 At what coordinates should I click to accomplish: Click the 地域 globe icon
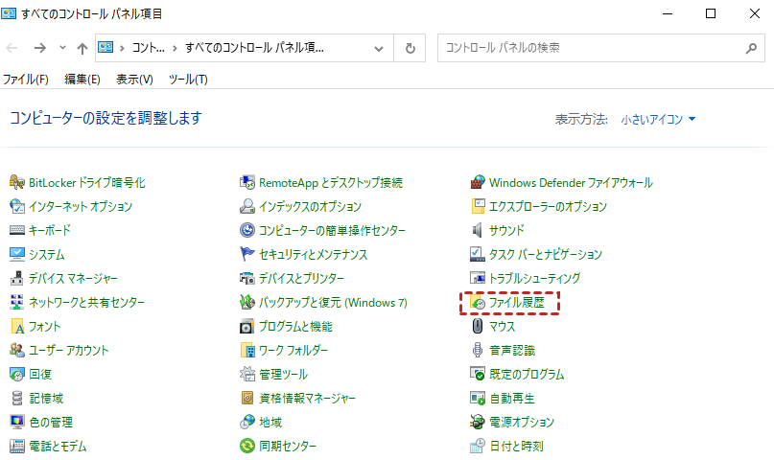click(247, 422)
